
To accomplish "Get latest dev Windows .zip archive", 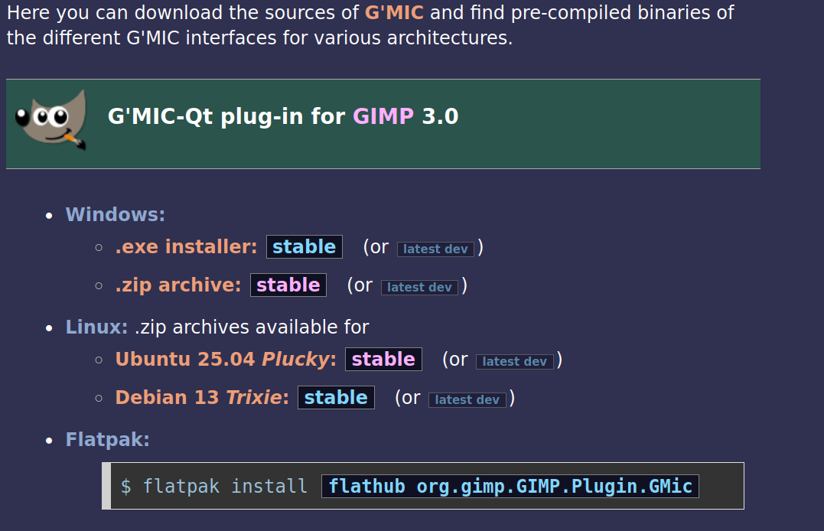I will coord(419,287).
